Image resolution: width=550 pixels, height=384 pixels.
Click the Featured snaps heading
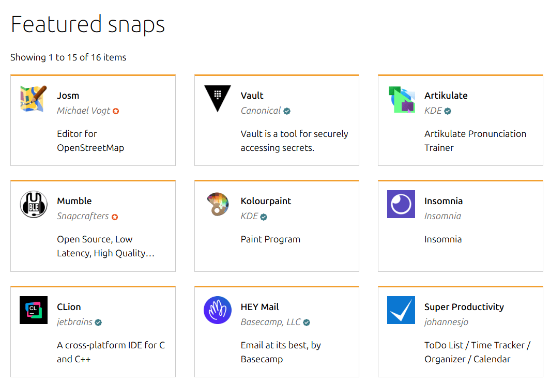[x=87, y=24]
